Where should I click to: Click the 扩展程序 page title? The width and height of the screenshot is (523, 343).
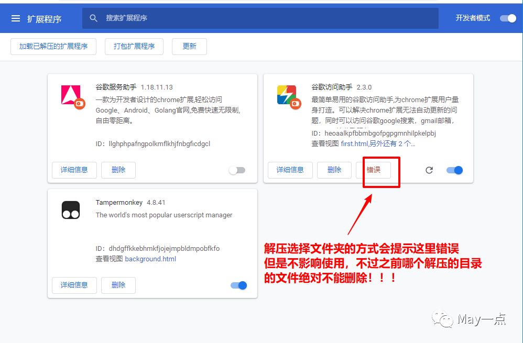pyautogui.click(x=45, y=19)
